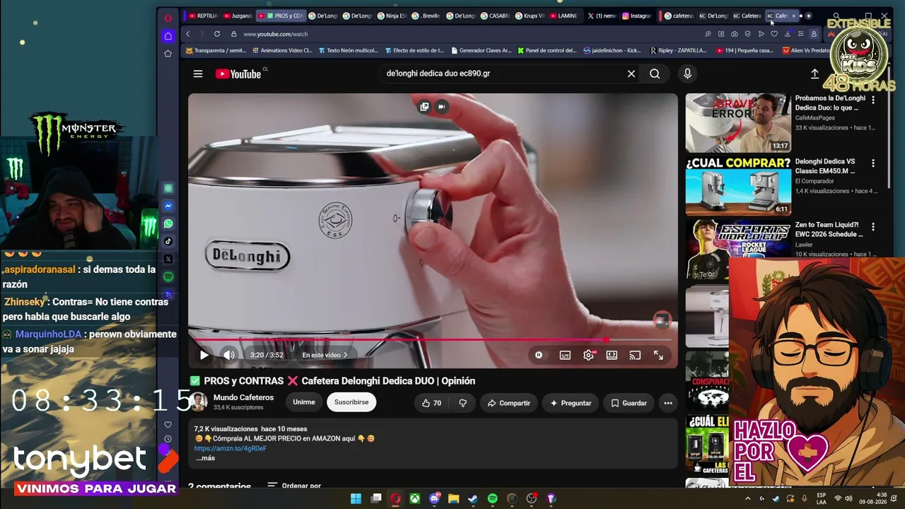Image resolution: width=905 pixels, height=509 pixels.
Task: Expand the description with '...más'
Action: (205, 458)
